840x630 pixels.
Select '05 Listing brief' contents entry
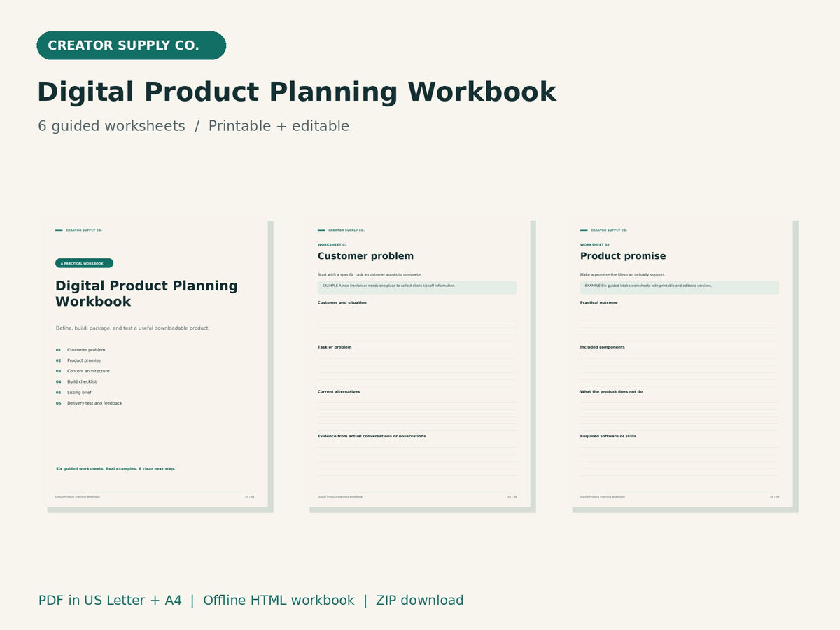73,393
